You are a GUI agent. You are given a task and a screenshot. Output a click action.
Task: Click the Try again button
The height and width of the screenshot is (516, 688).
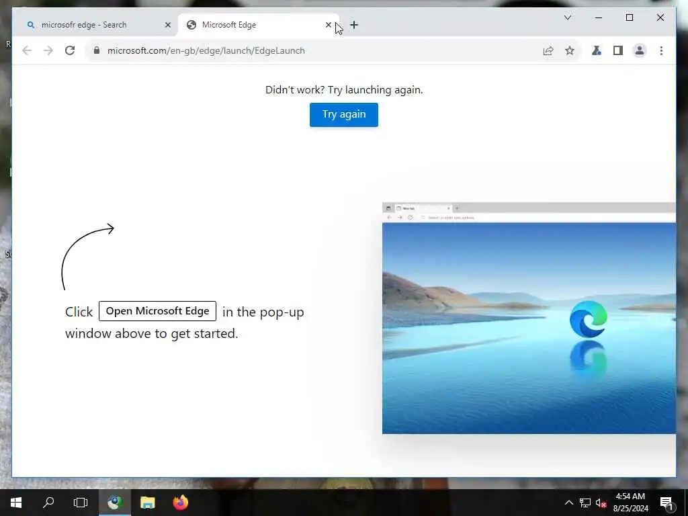point(344,114)
